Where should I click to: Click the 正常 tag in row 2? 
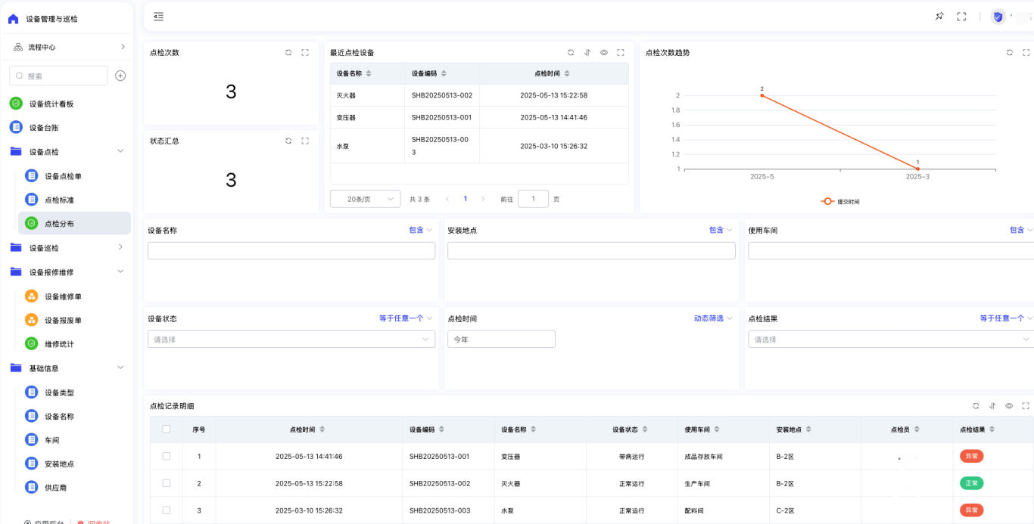971,483
